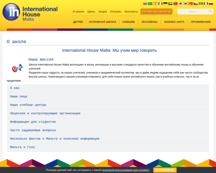Click the search magnifier icon
This screenshot has height=173, width=216.
(210, 11)
